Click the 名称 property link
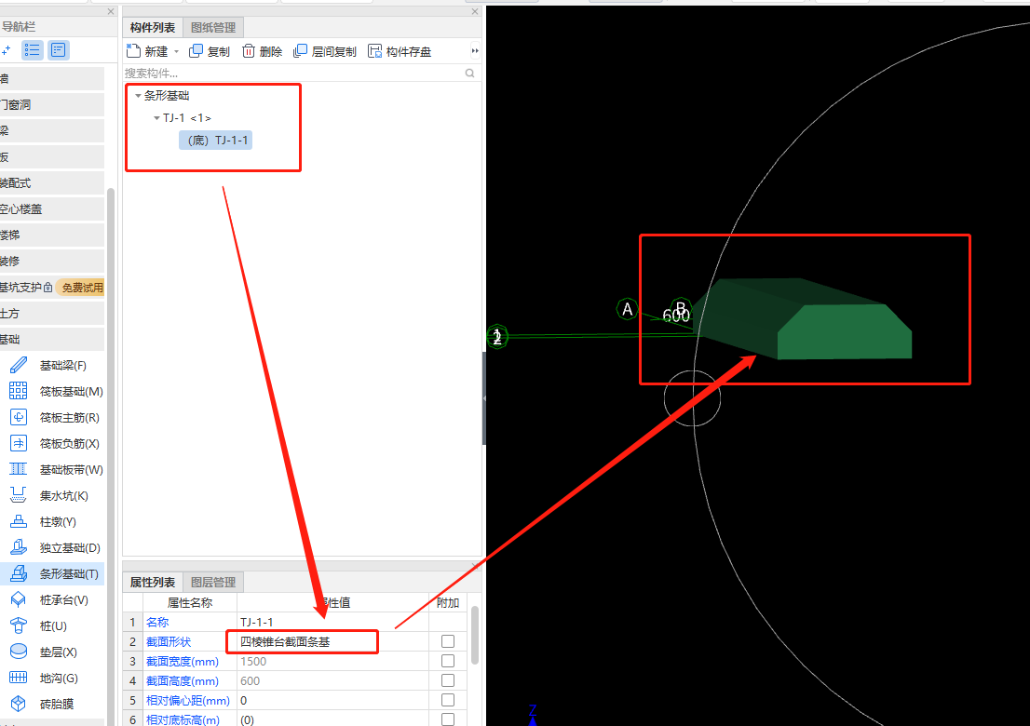Viewport: 1030px width, 726px height. [x=157, y=622]
